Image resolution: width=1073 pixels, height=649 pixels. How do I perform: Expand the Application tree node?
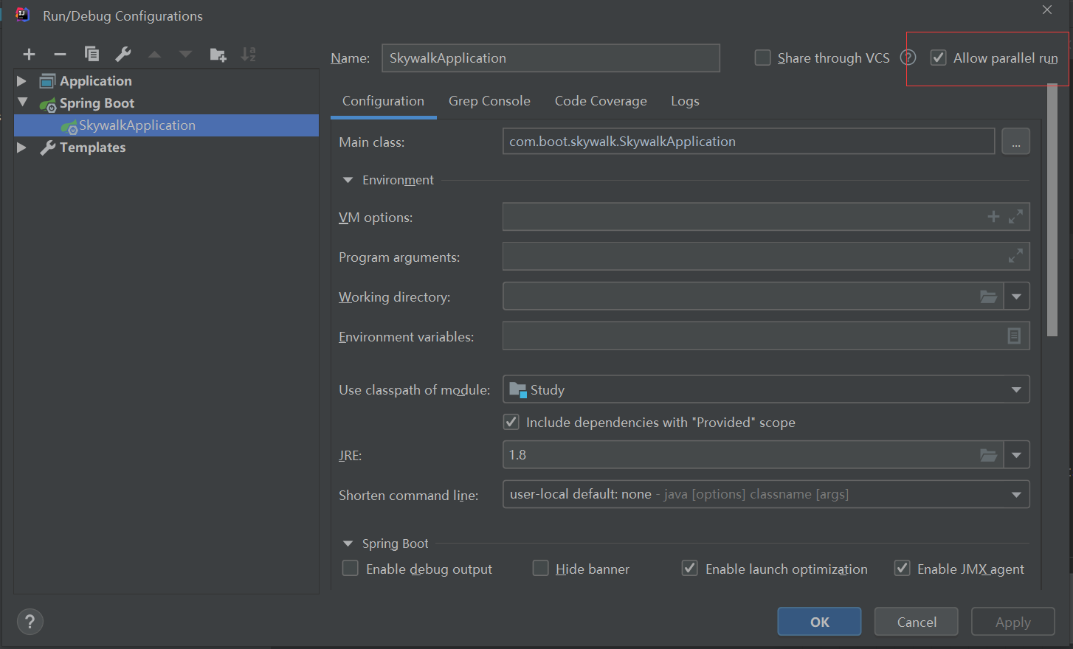click(21, 81)
